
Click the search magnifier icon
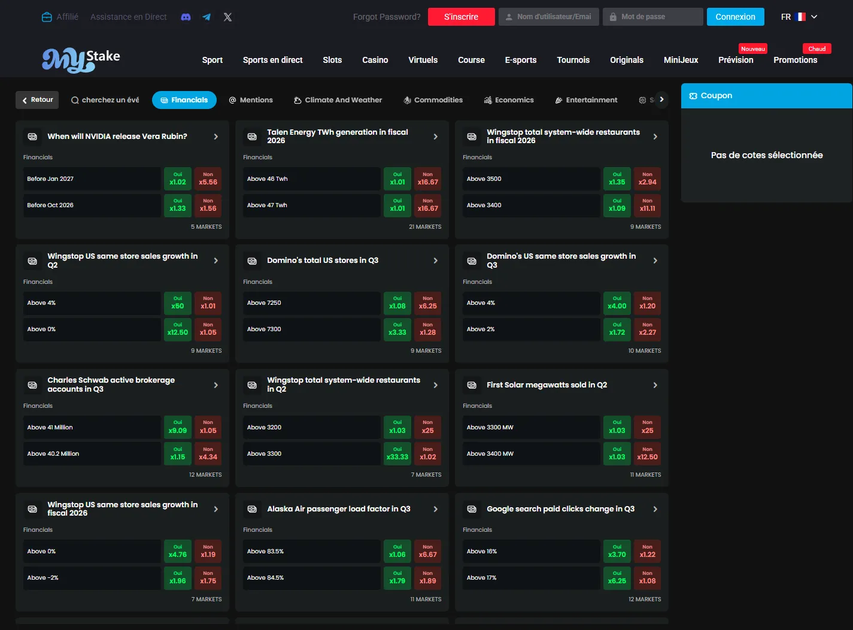(x=75, y=100)
